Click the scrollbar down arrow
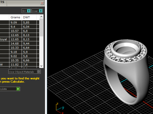This screenshot has height=114, width=153. click(41, 66)
